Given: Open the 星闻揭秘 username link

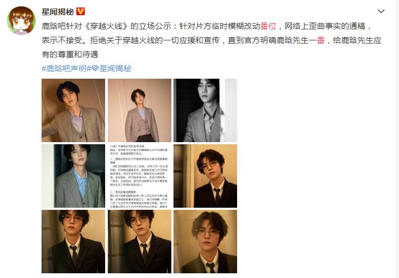Looking at the screenshot, I should tap(58, 12).
